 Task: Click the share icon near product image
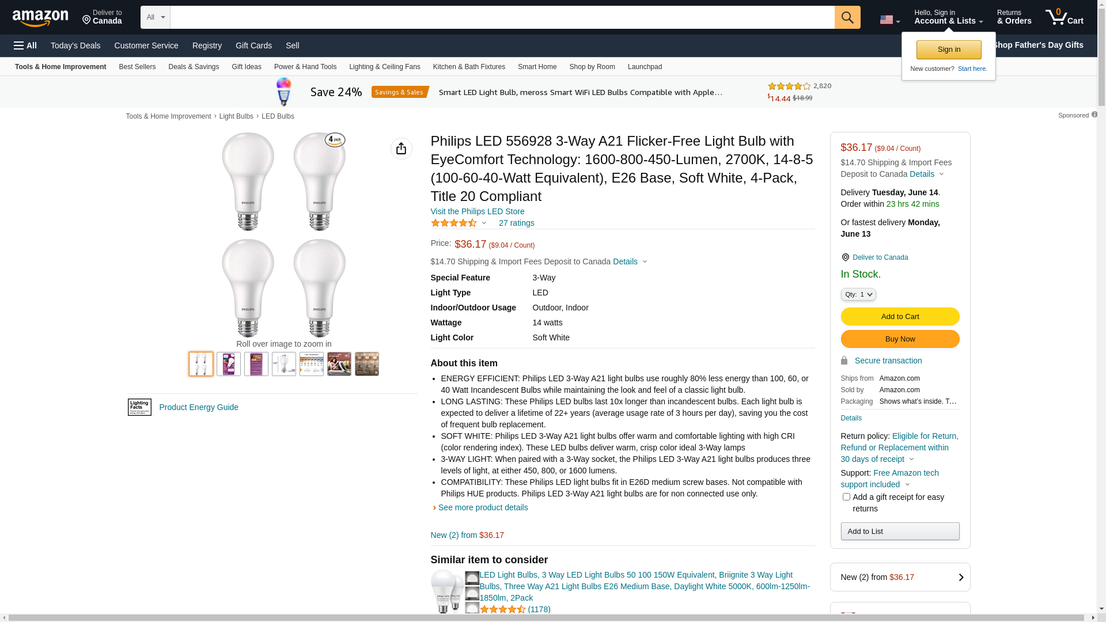click(x=402, y=149)
